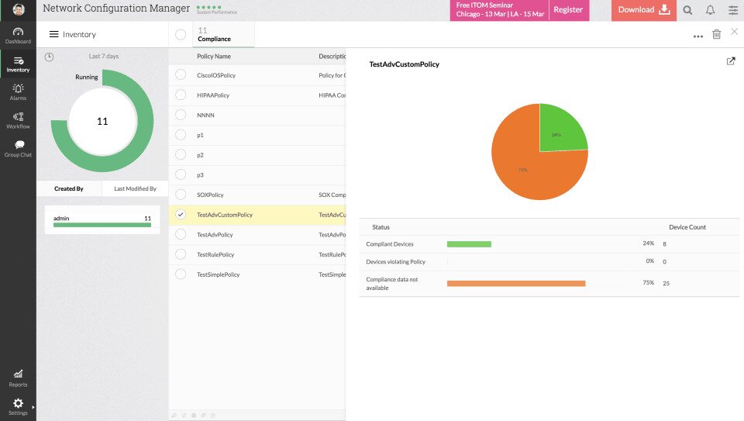This screenshot has width=744, height=421.
Task: Open the three-dots more actions menu
Action: [x=698, y=36]
